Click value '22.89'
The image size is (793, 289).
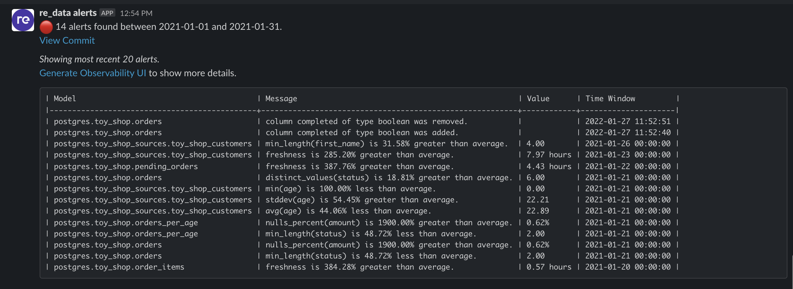tap(538, 211)
